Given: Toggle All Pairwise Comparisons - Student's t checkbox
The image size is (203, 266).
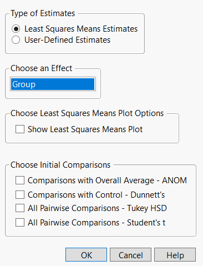Looking at the screenshot, I should [20, 223].
